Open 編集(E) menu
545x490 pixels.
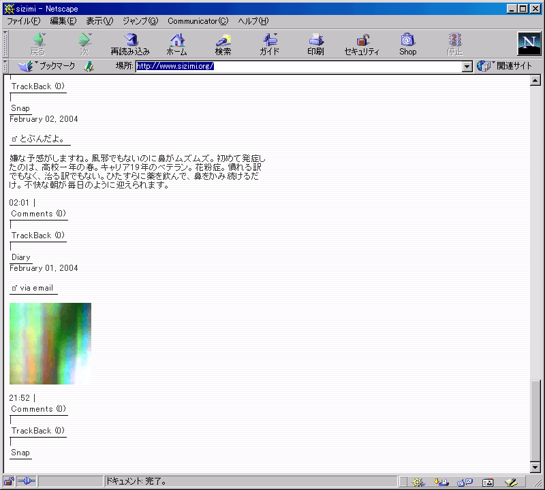63,21
